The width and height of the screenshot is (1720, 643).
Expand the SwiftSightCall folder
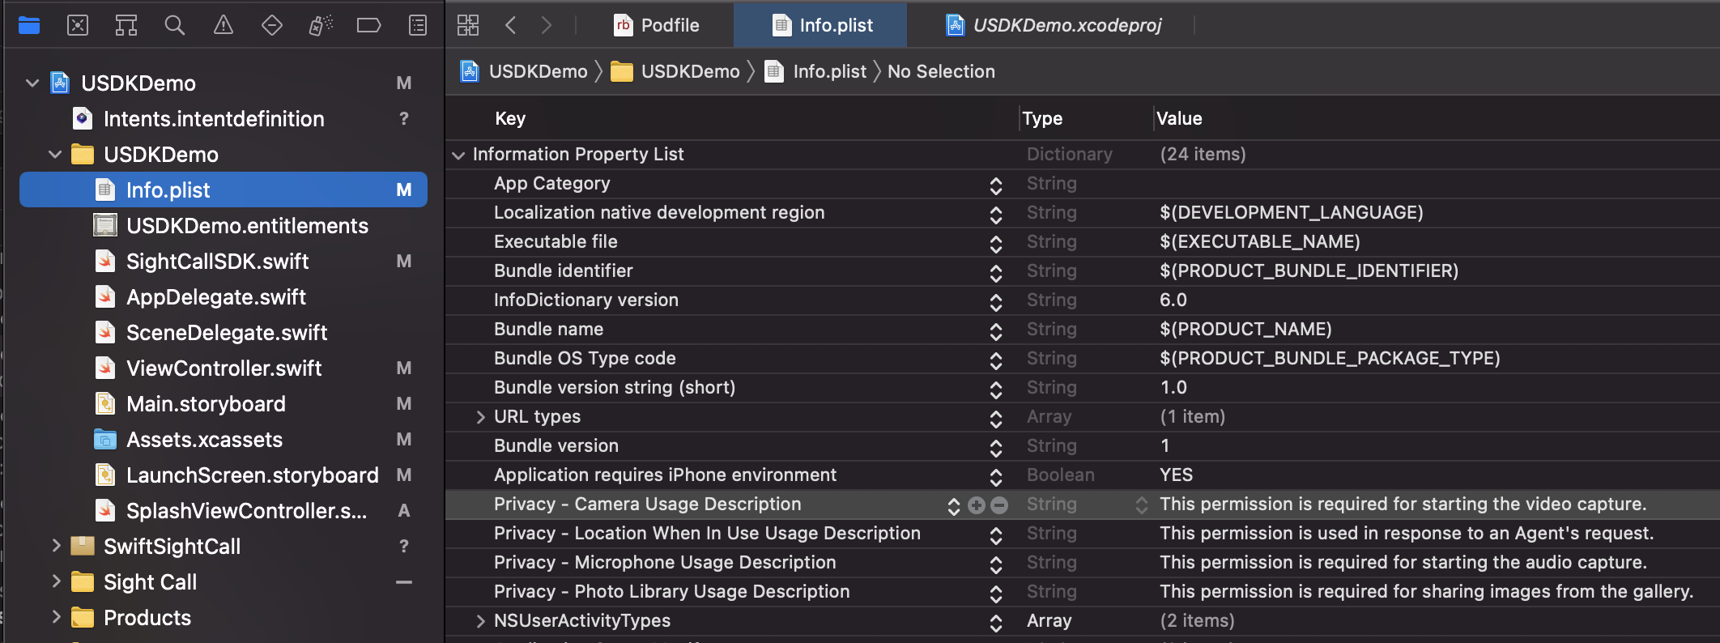point(56,546)
